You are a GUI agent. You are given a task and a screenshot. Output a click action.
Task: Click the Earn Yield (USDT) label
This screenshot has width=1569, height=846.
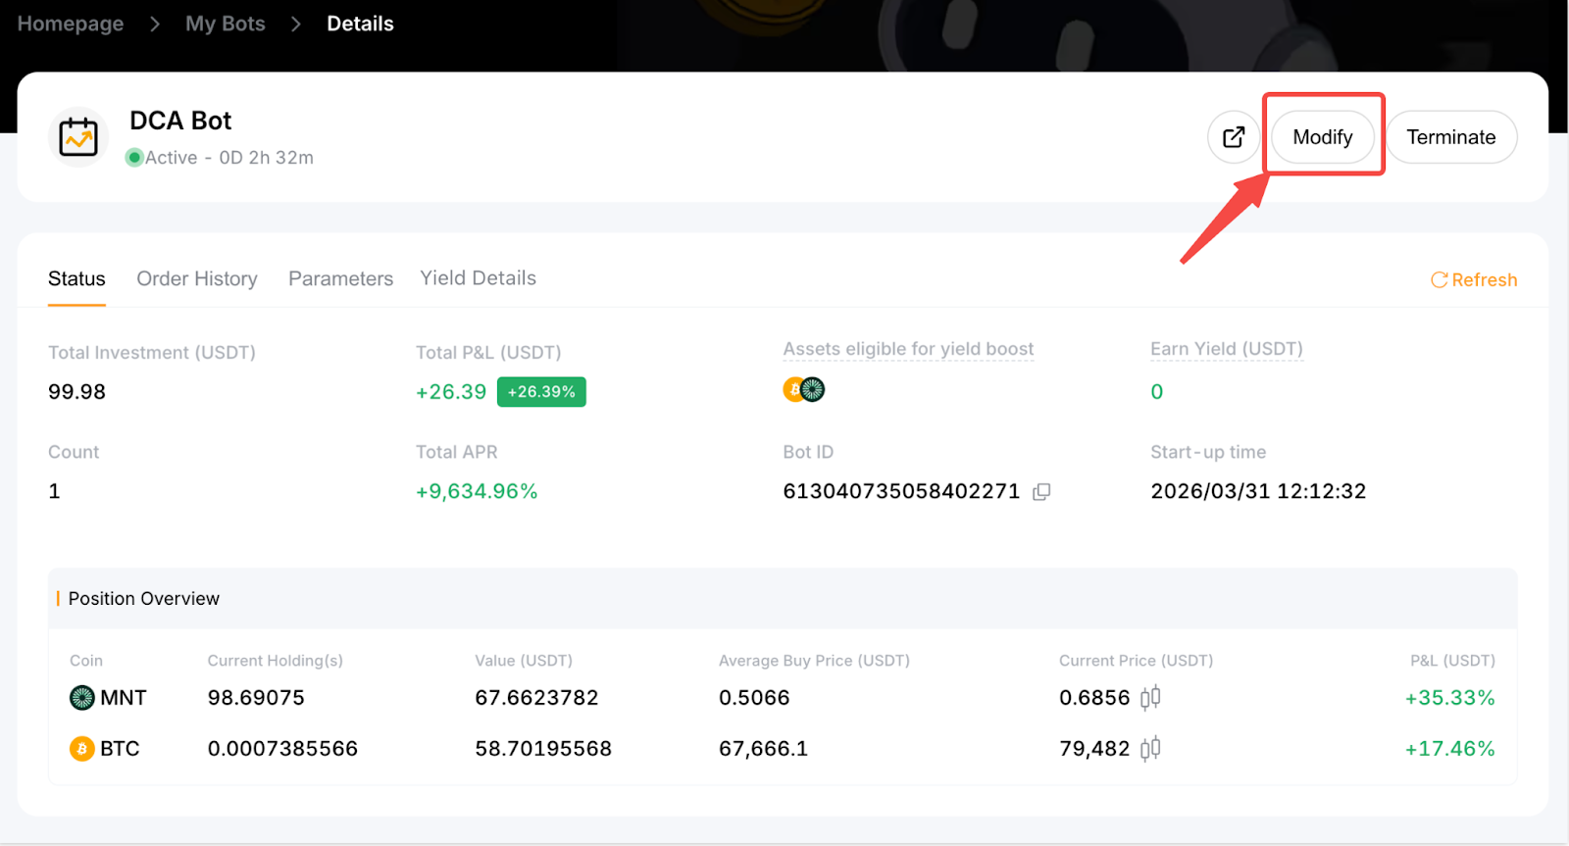point(1226,349)
